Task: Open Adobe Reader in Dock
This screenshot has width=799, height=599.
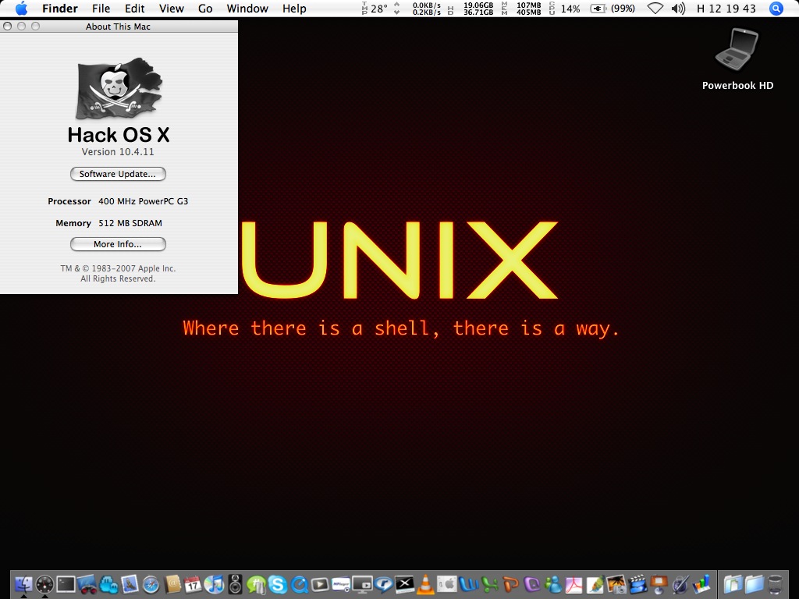Action: click(574, 584)
